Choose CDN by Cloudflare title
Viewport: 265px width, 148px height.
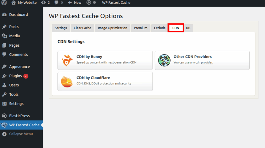[x=93, y=78]
